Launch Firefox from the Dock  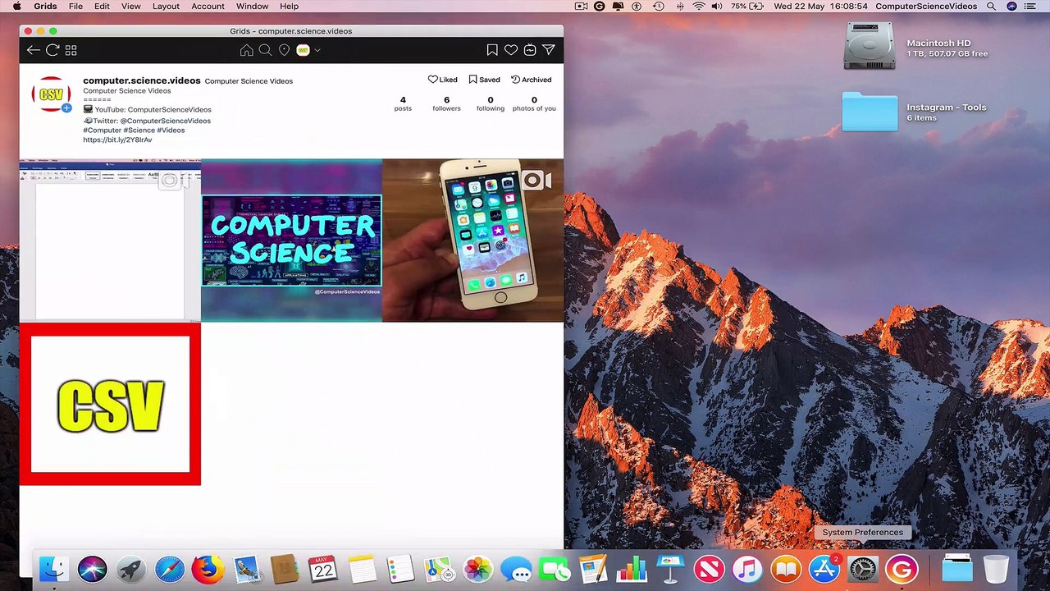tap(208, 569)
